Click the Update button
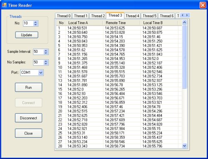Viewport: 208px width, 159px height. [27, 35]
